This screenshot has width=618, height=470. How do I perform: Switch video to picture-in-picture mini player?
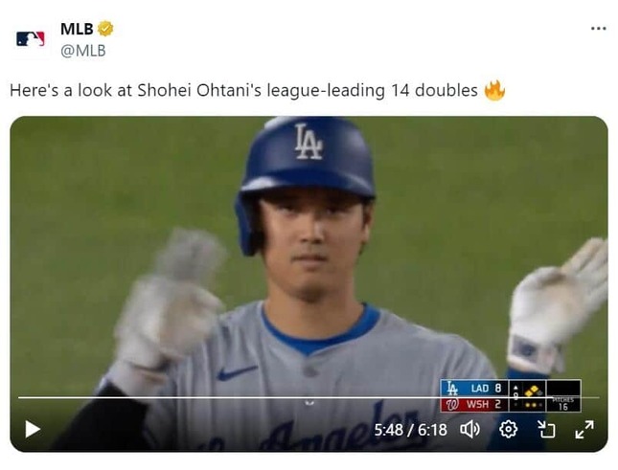[x=546, y=429]
